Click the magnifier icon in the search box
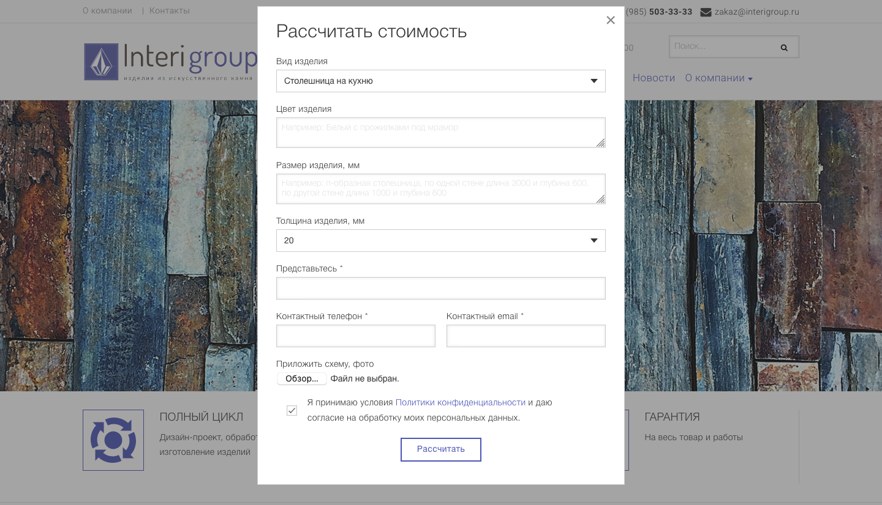Viewport: 882px width, 505px height. (x=784, y=46)
